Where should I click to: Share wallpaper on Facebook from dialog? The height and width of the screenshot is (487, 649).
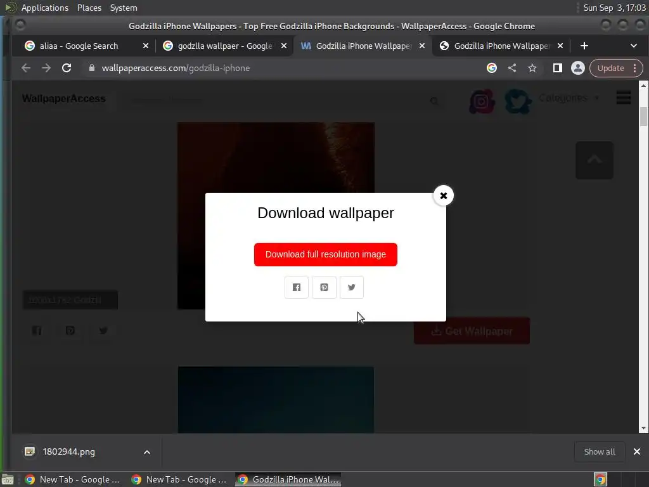(297, 287)
